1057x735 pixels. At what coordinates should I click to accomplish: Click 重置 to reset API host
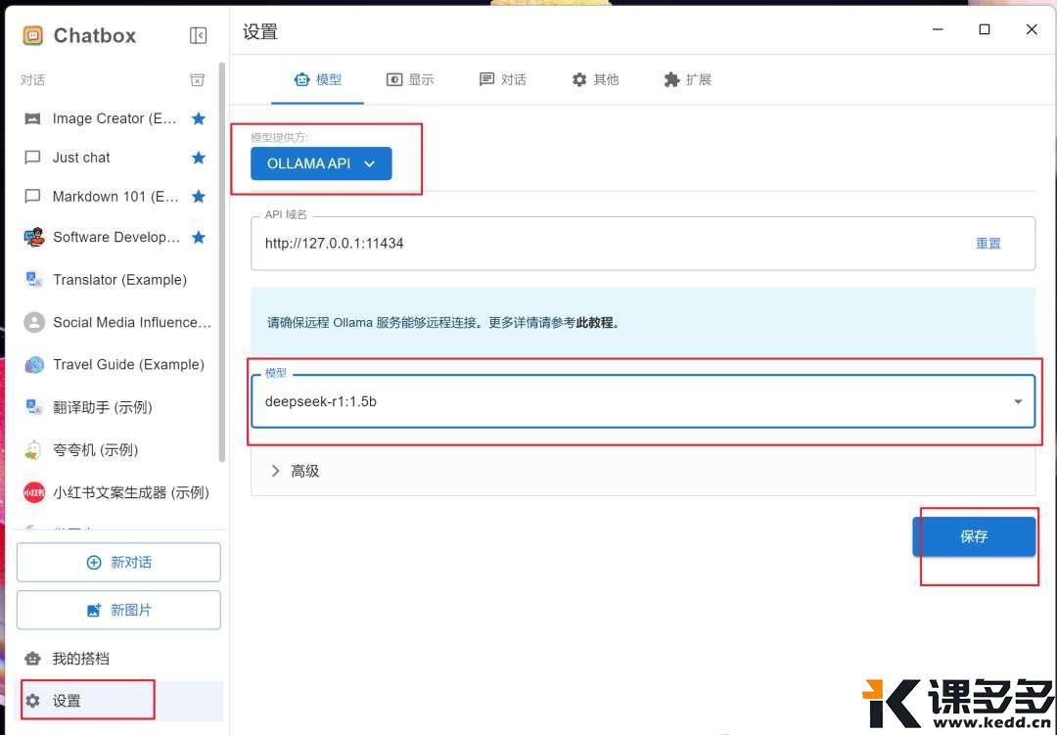988,244
